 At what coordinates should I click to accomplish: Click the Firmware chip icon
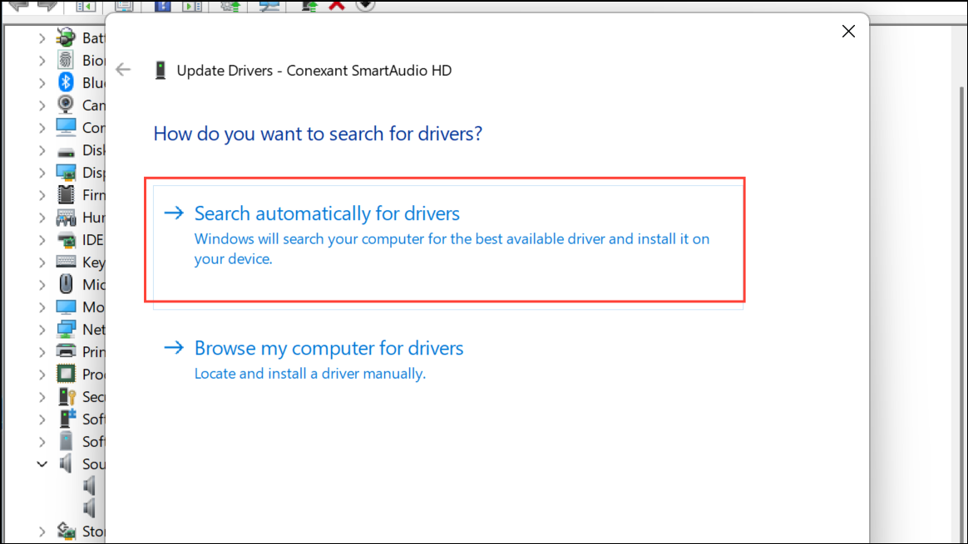(x=66, y=194)
